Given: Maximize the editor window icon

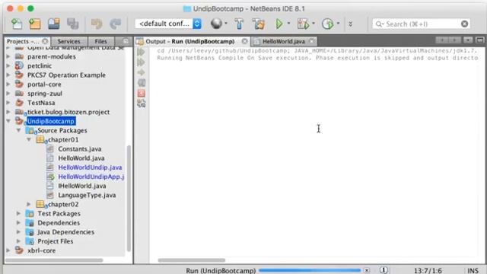Looking at the screenshot, I should 480,40.
